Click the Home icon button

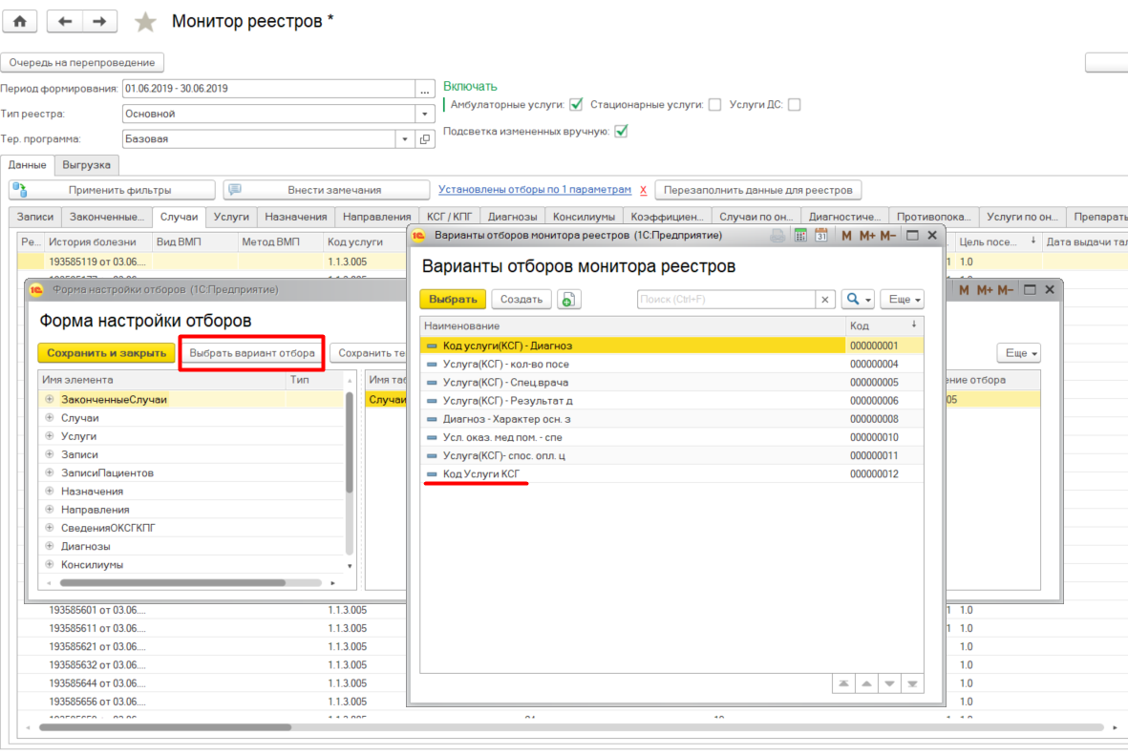pyautogui.click(x=19, y=21)
